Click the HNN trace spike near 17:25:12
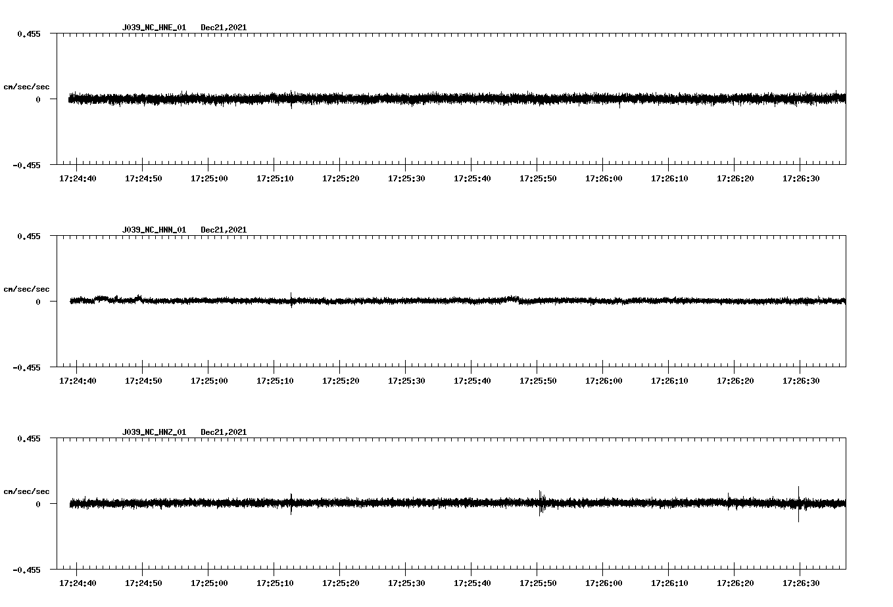Screen dimensions: 893x607 click(x=291, y=300)
